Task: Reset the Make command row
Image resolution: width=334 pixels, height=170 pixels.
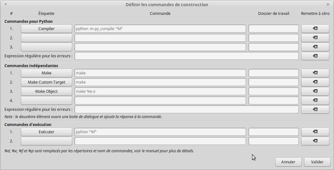Action: (x=315, y=73)
